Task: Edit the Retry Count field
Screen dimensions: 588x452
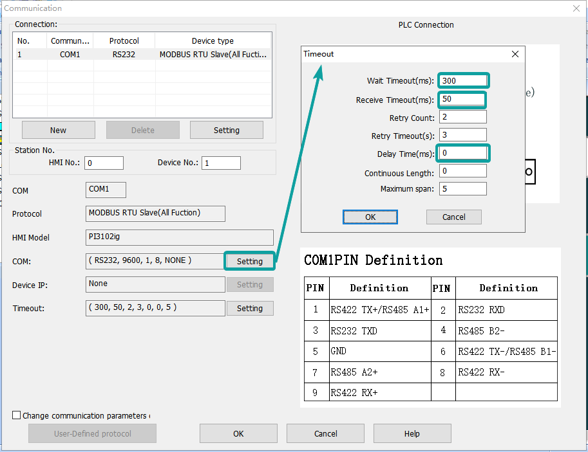Action: pyautogui.click(x=462, y=117)
